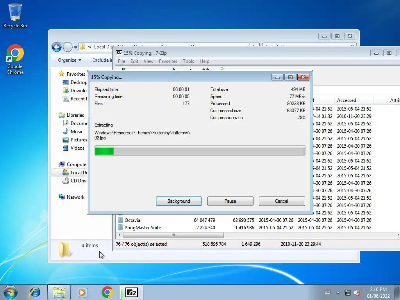
Task: Open Recent Places in navigation pane
Action: (79, 99)
